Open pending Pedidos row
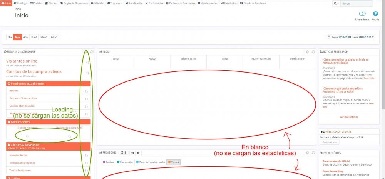Image resolution: width=385 pixels, height=179 pixels. [x=49, y=91]
